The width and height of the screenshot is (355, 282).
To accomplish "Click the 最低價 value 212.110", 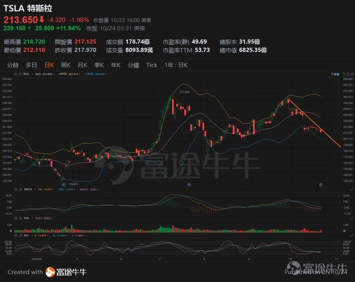I will pos(34,50).
